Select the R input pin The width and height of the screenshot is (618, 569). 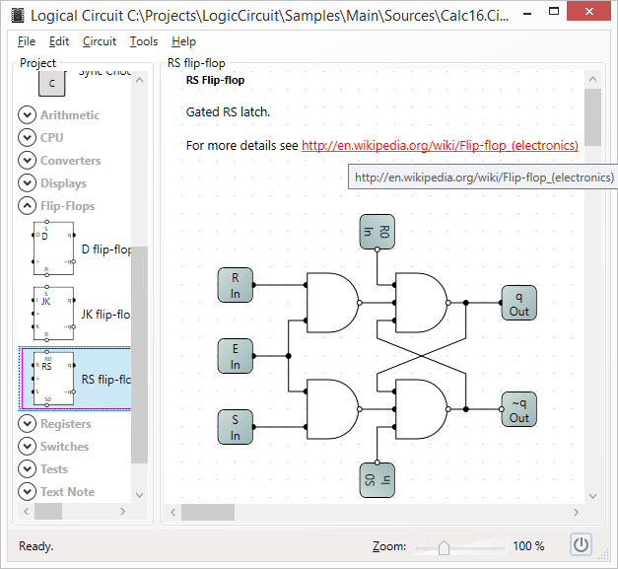pos(236,285)
